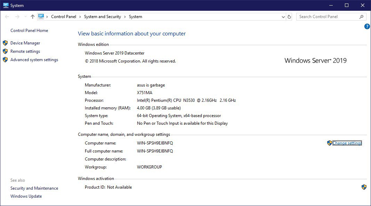Open System and Security breadcrumb

pyautogui.click(x=103, y=17)
